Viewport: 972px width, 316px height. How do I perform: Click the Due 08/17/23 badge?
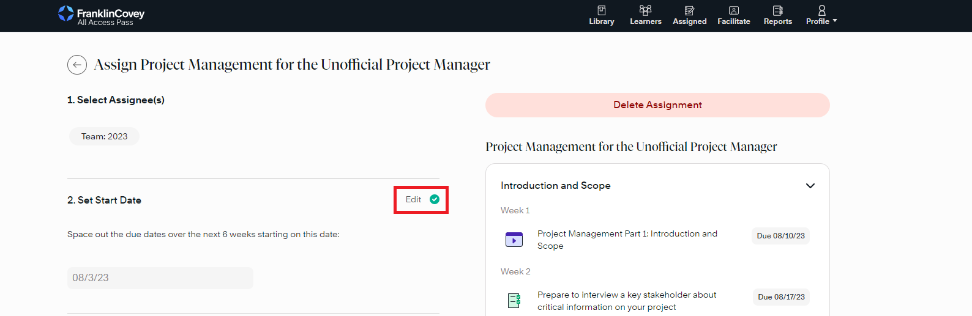click(x=781, y=297)
